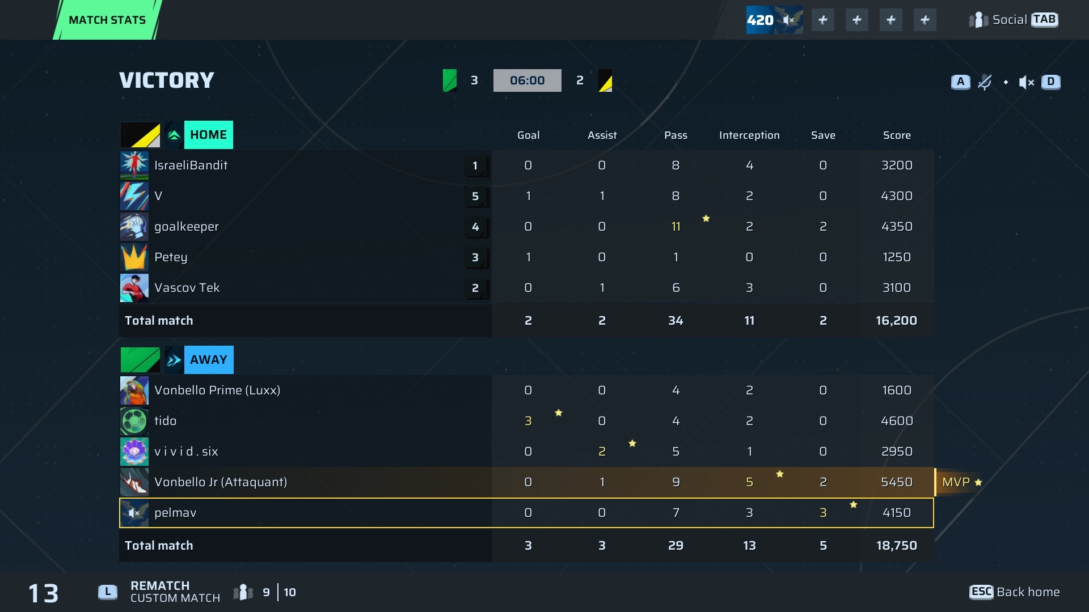The width and height of the screenshot is (1089, 612).
Task: Open player V's lightning avatar
Action: pos(134,196)
